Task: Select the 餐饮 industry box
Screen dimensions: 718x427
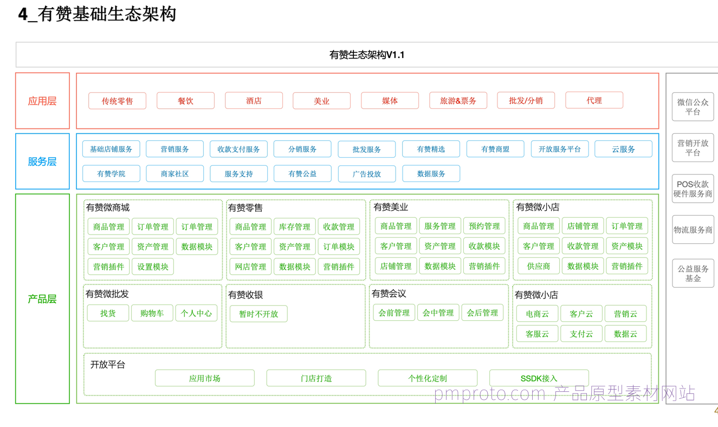Action: point(185,101)
